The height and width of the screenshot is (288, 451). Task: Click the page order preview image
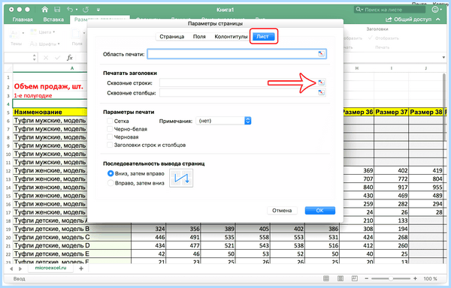coord(181,178)
